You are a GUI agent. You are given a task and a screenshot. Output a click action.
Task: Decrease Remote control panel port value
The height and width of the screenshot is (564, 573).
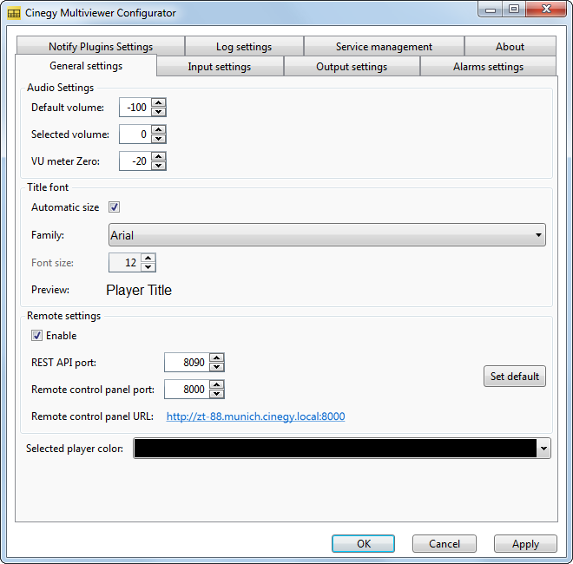pyautogui.click(x=217, y=394)
